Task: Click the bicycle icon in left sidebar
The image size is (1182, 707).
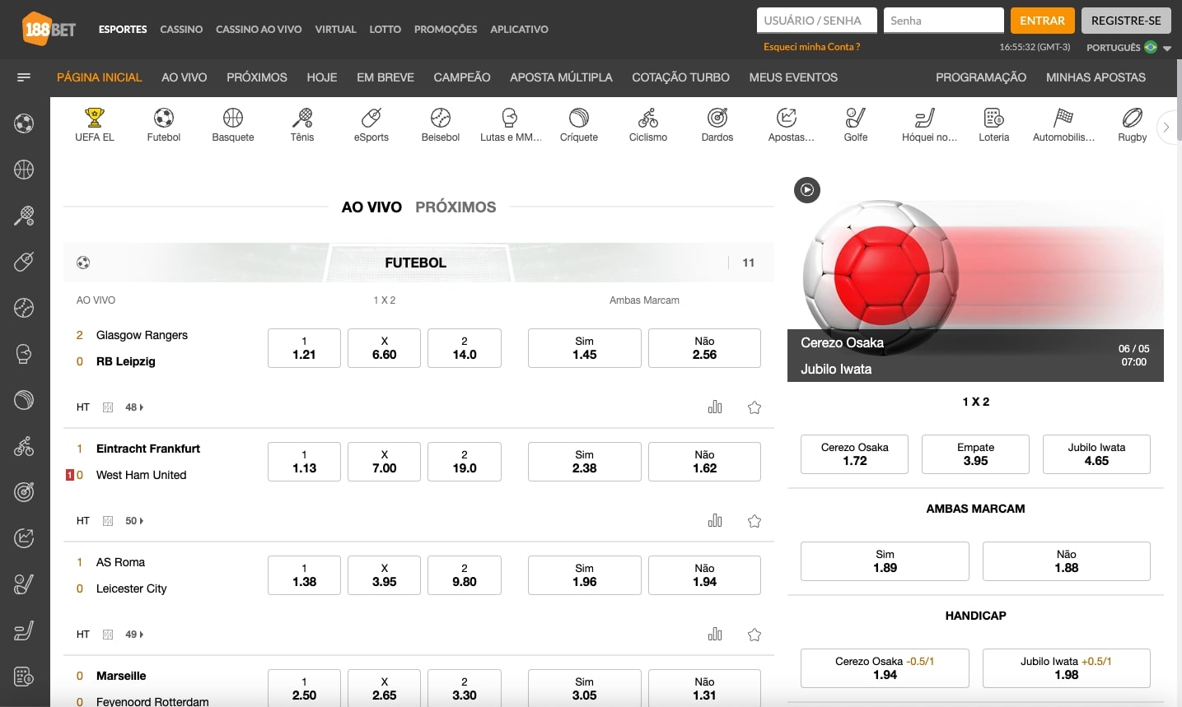Action: (x=24, y=446)
